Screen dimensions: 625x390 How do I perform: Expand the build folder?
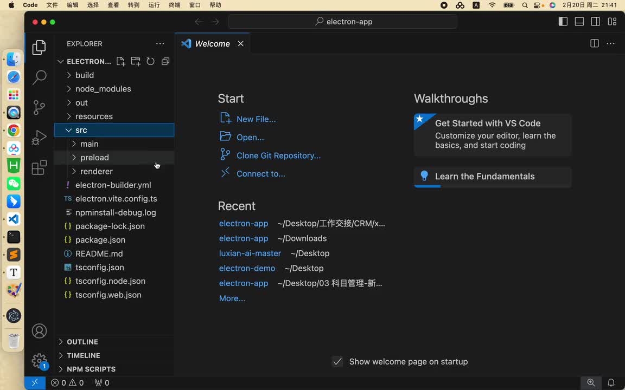coord(114,75)
